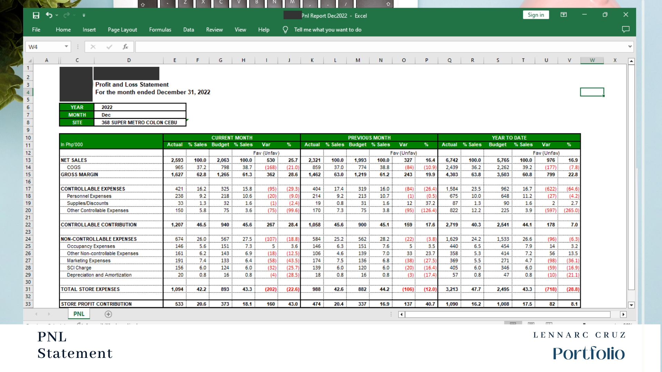Click next sheet navigation arrow
Screen dimensions: 662x372
tap(49, 314)
